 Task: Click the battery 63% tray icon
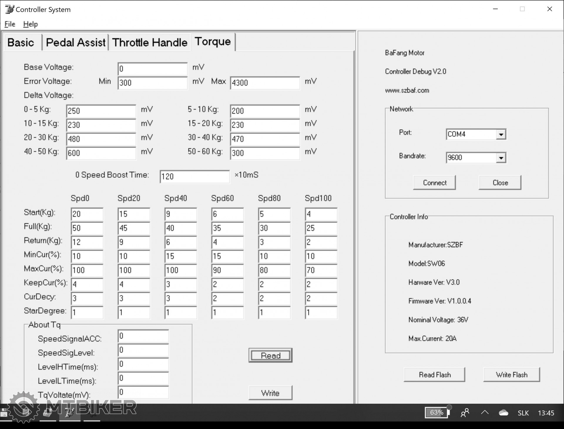(x=437, y=413)
